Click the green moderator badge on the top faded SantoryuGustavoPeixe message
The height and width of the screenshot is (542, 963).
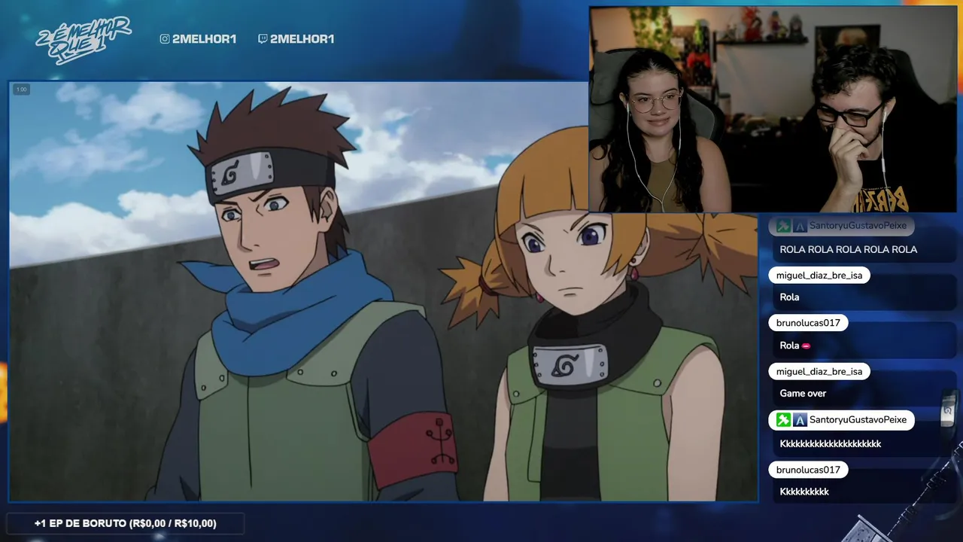tap(783, 225)
